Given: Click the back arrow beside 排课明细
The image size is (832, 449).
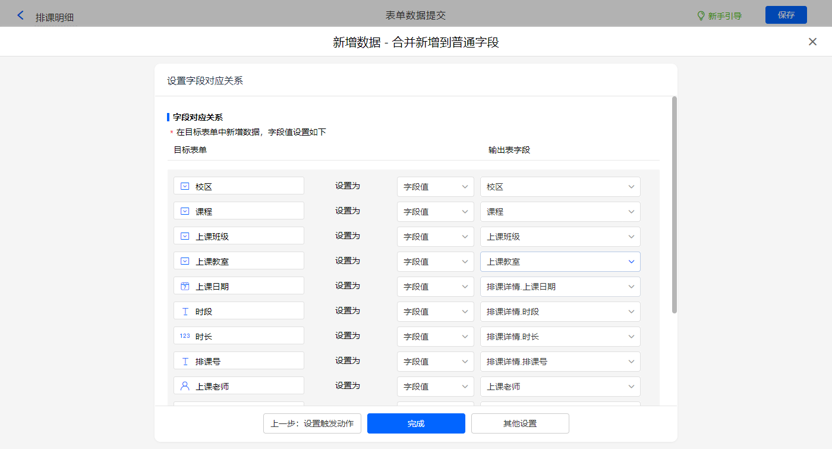Looking at the screenshot, I should pos(21,15).
